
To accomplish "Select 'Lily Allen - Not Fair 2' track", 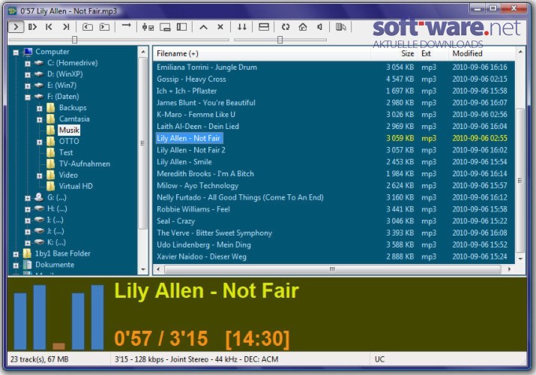I will coord(190,150).
